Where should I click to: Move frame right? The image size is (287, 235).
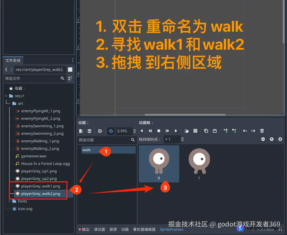pyautogui.click(x=253, y=131)
